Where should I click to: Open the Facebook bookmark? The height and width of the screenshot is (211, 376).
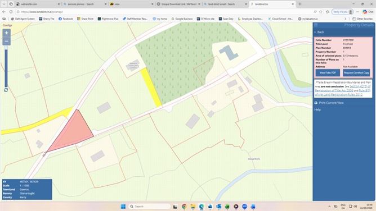[x=66, y=19]
